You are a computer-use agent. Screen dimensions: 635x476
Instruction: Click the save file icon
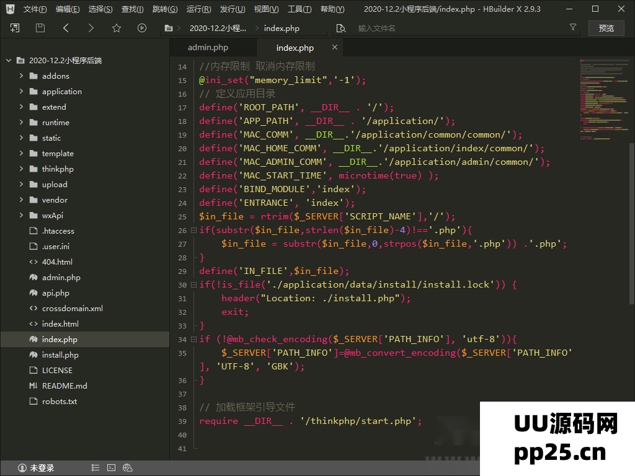click(x=40, y=28)
